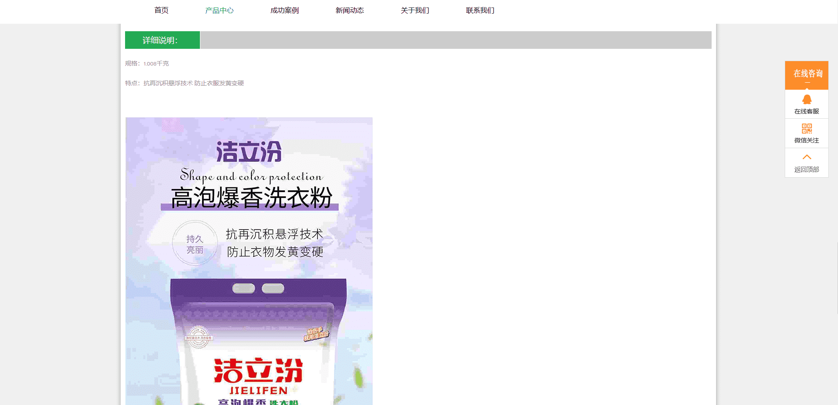Open the 新闻动态 news section
838x405 pixels.
click(x=350, y=10)
